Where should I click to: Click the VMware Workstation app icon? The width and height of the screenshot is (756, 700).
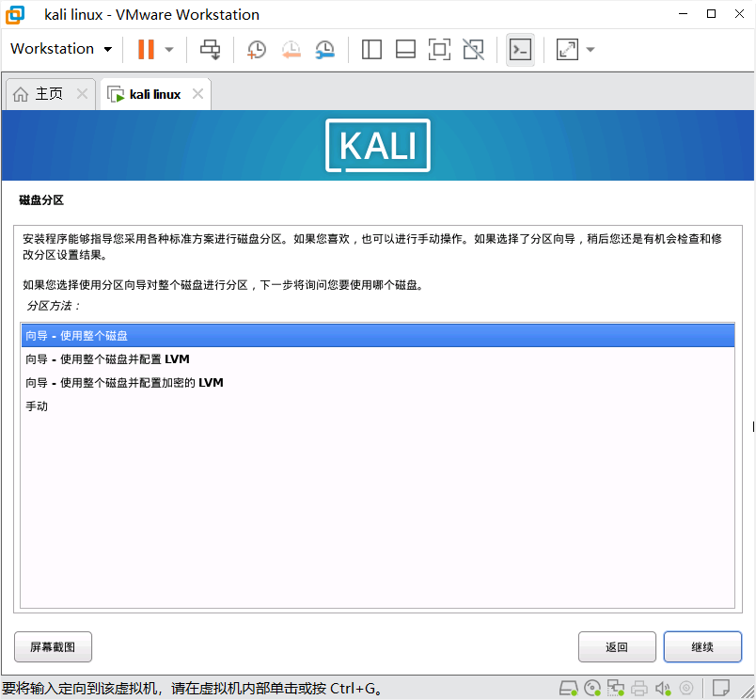tap(15, 14)
